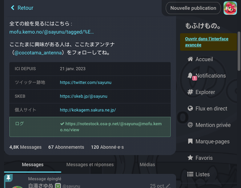The height and width of the screenshot is (188, 241).
Task: Open Mention privée in sidebar
Action: (209, 125)
